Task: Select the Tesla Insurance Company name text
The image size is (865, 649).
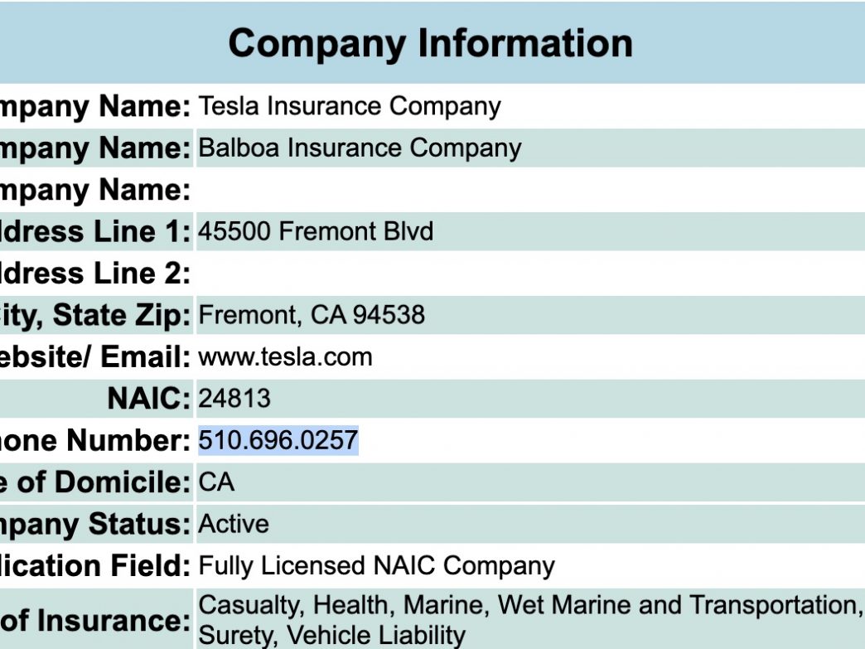Action: click(349, 106)
